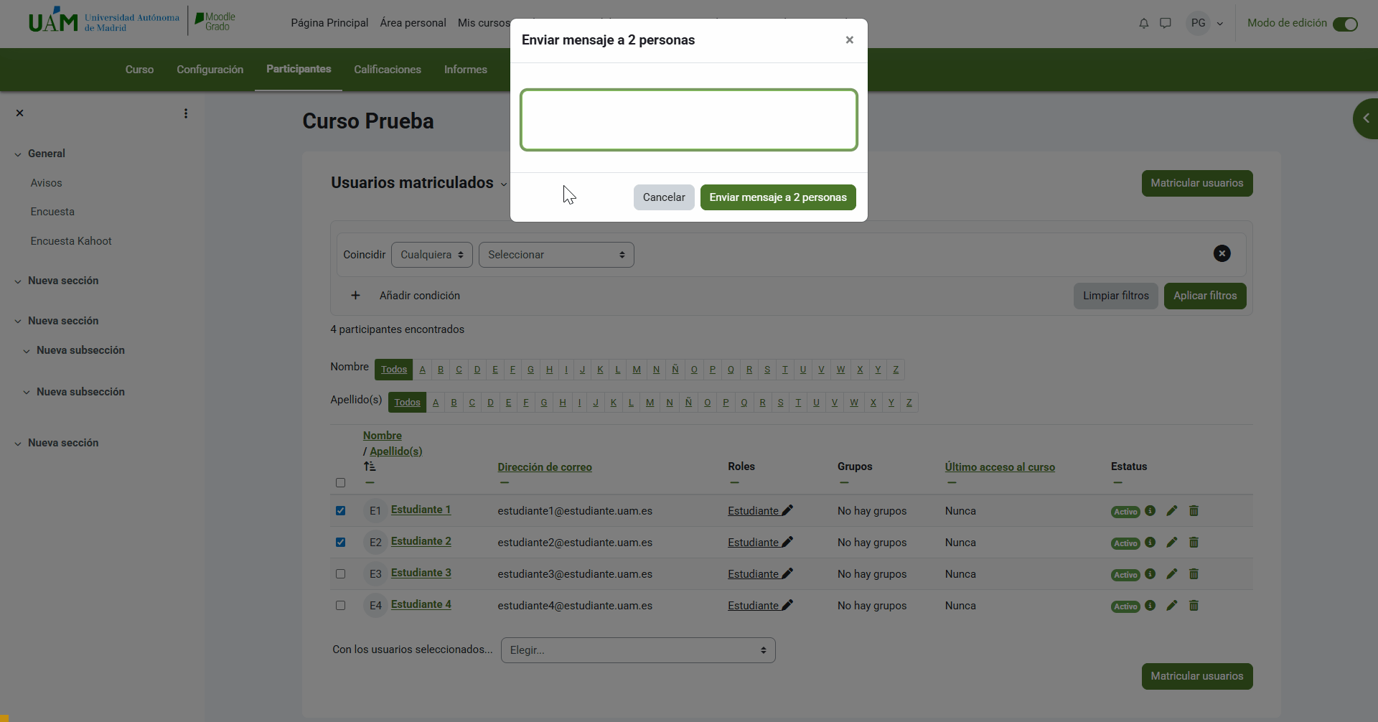Remove filter condition with black X icon
This screenshot has height=722, width=1378.
click(1222, 253)
